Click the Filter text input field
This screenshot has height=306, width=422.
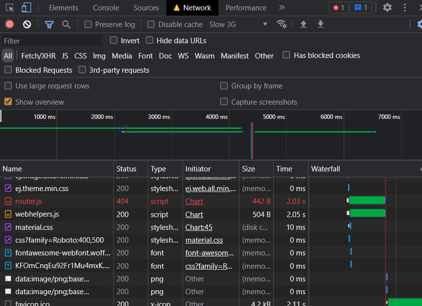tap(52, 41)
